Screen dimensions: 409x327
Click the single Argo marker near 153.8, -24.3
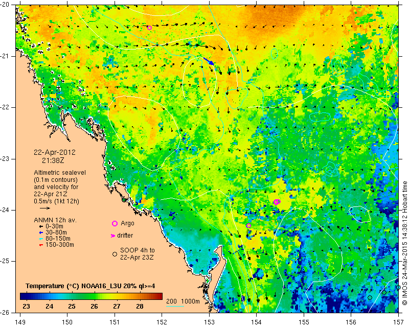[x=248, y=225]
